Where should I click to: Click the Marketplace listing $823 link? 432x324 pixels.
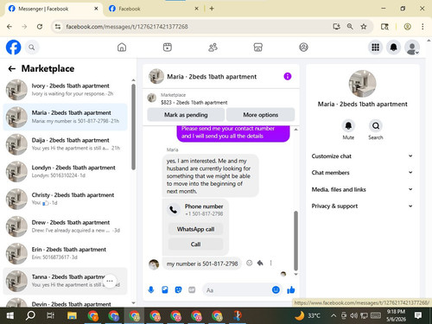click(x=194, y=103)
